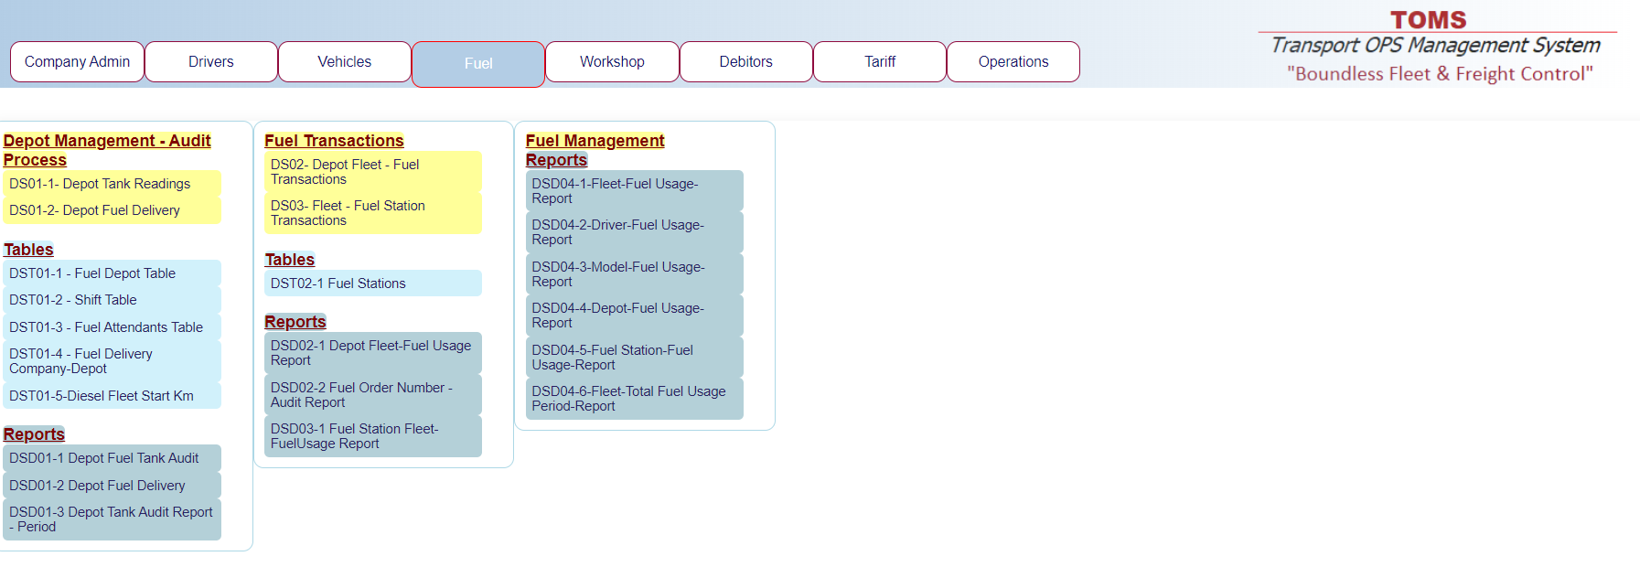Open the Debitors tab
This screenshot has height=567, width=1640.
(745, 61)
